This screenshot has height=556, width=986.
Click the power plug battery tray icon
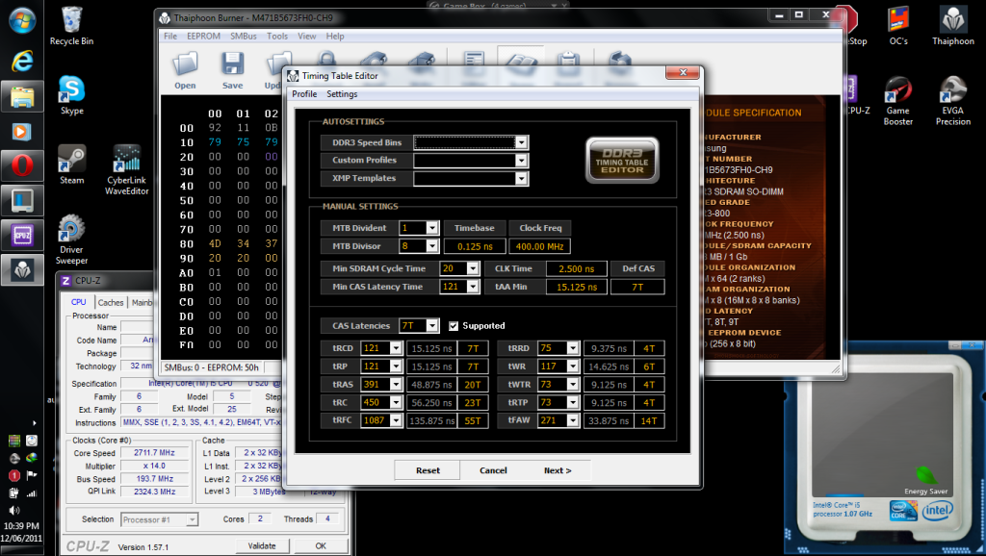pos(13,493)
